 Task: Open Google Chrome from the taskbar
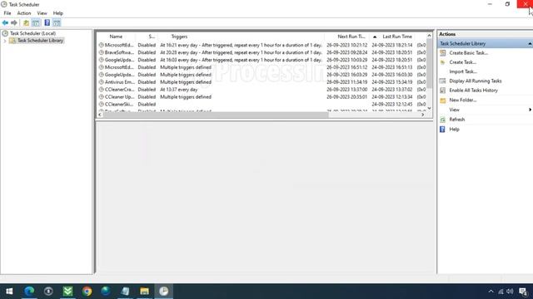pyautogui.click(x=87, y=292)
